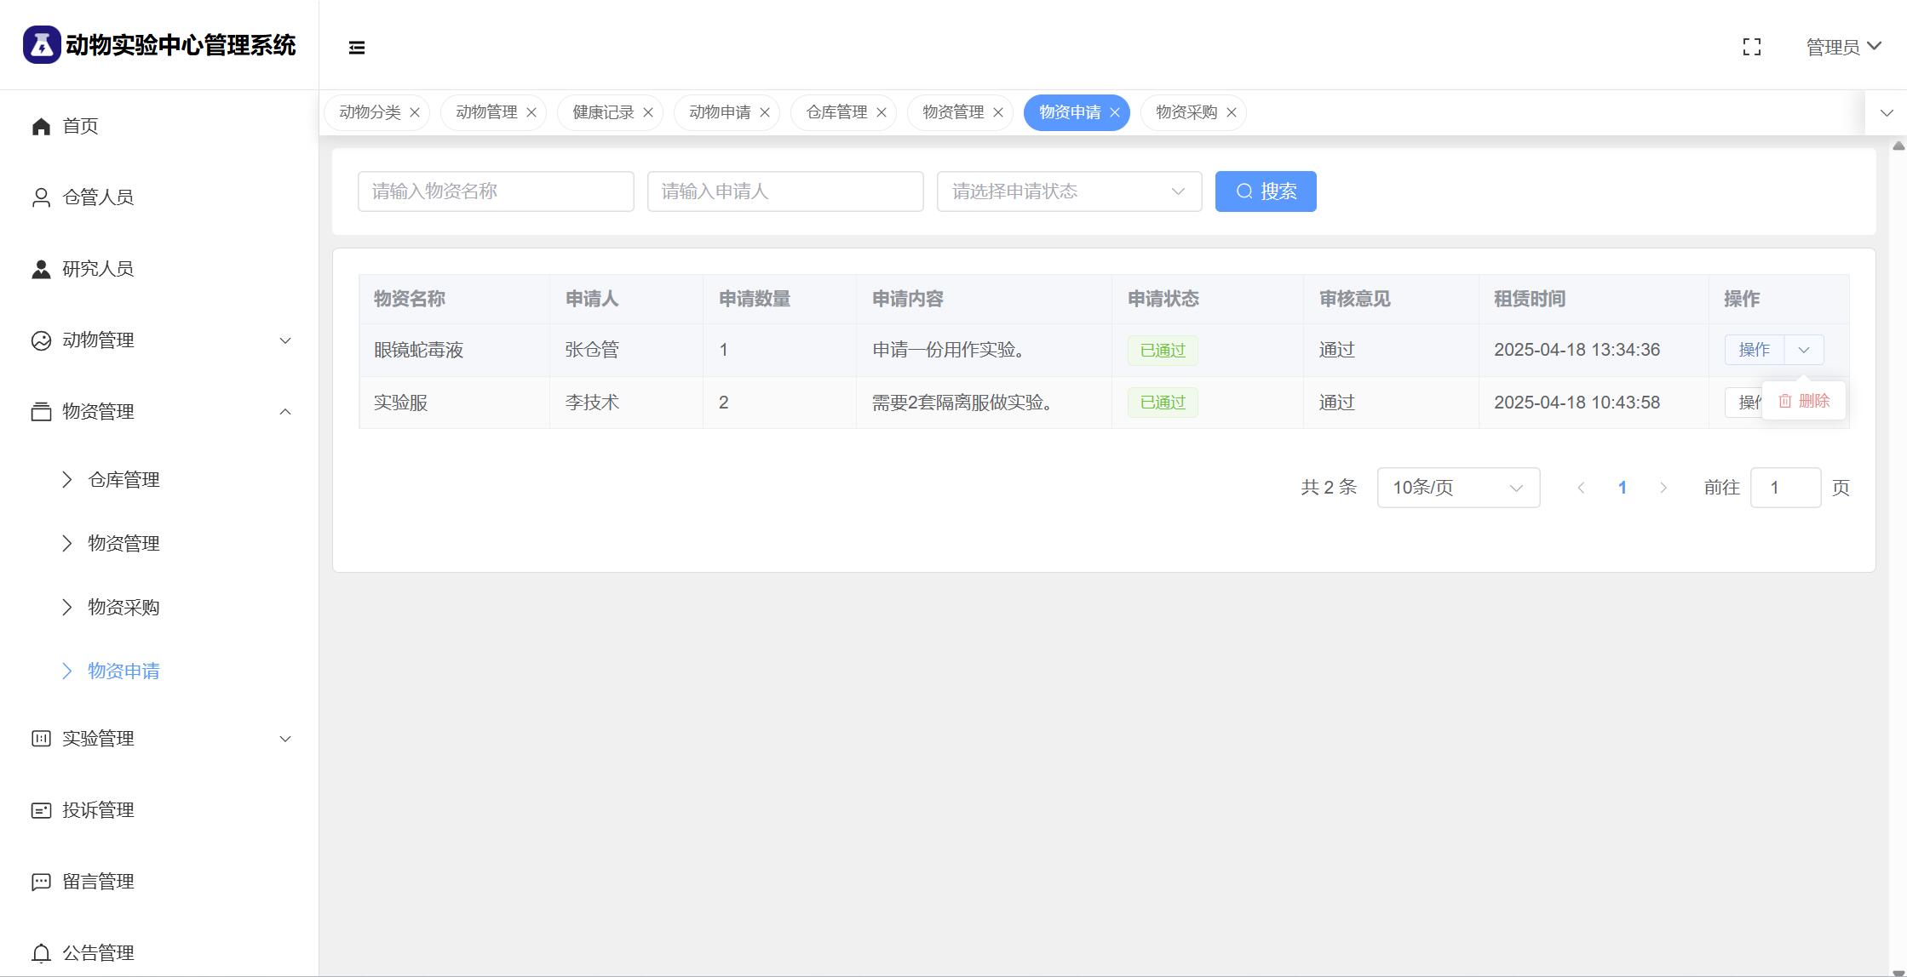Click the 请输入物资名称 input field
This screenshot has height=977, width=1907.
(x=495, y=191)
